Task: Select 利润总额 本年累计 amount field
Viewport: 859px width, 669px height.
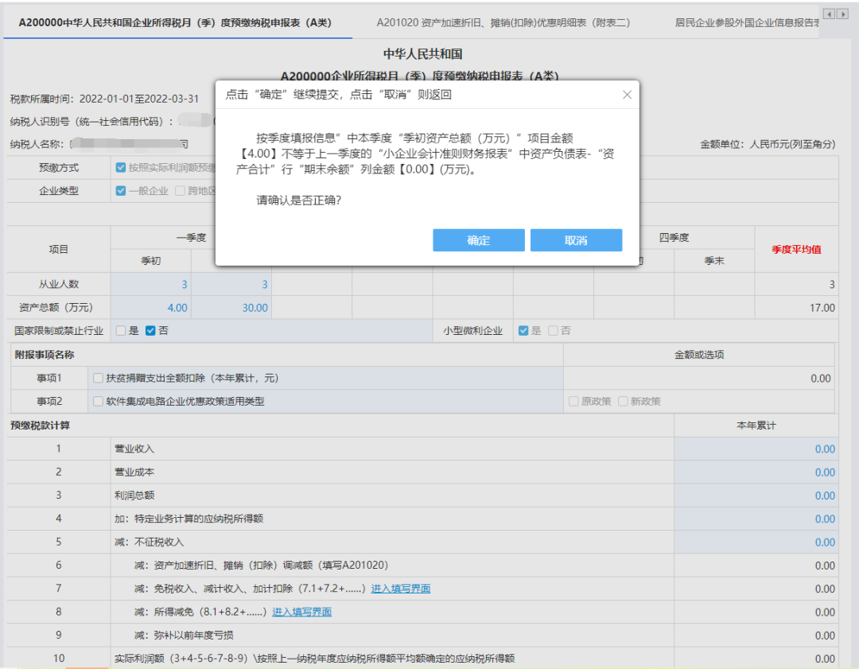Action: [x=755, y=496]
